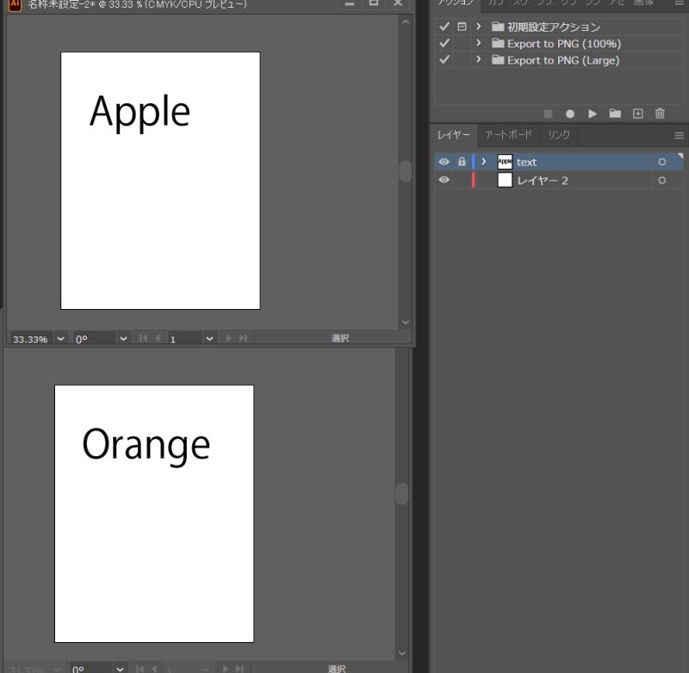689x673 pixels.
Task: Play the selected action
Action: tap(593, 113)
